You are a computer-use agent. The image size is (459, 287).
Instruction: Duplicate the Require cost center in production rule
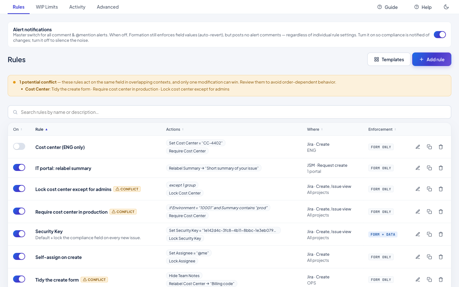click(429, 212)
